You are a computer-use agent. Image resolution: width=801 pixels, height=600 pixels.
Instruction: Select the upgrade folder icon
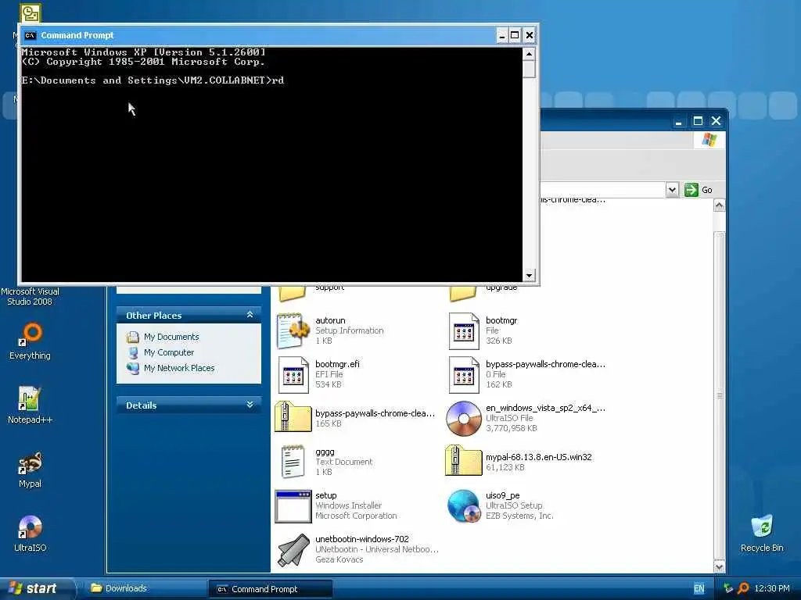click(x=463, y=294)
